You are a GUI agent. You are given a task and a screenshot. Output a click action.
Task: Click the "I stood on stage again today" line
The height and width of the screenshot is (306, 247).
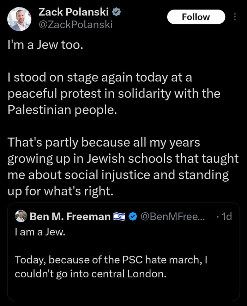point(100,78)
